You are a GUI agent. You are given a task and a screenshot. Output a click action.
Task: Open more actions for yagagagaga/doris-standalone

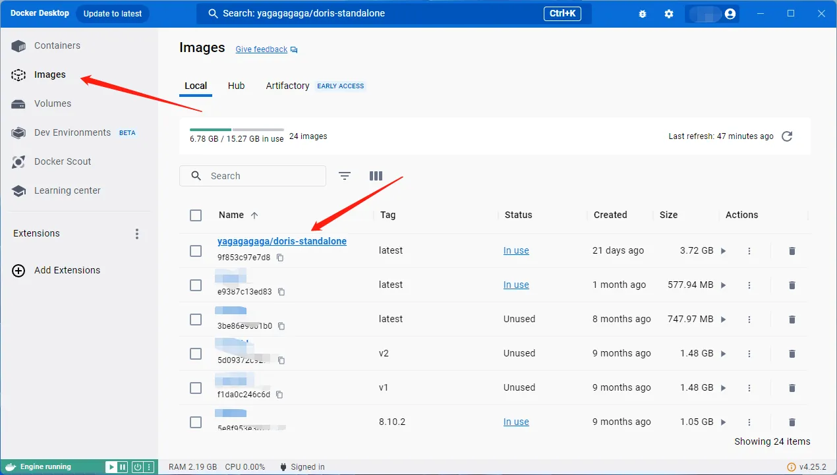pos(749,251)
